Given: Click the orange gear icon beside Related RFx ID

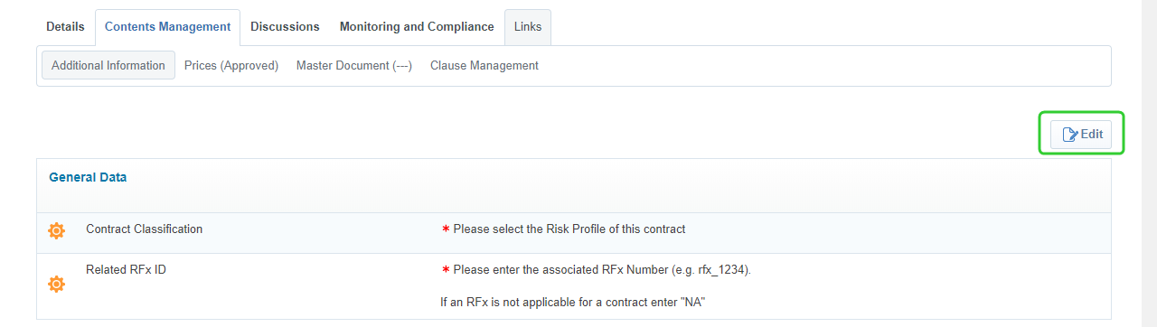Looking at the screenshot, I should (56, 285).
